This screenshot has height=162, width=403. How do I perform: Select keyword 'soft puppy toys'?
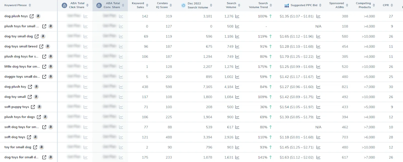click(x=17, y=107)
